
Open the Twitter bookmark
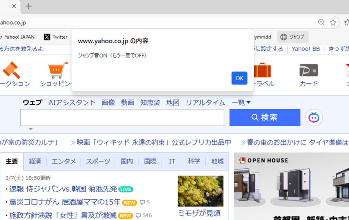[56, 37]
